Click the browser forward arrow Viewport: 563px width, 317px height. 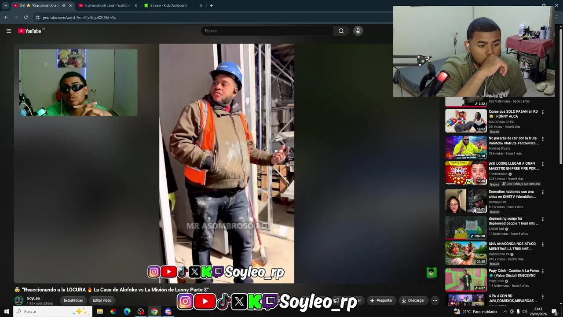click(16, 17)
